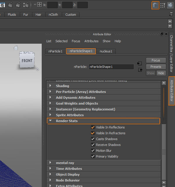Viewport: 175px width, 187px height.
Task: Open the Attributes menu in Attribute Editor
Action: (x=91, y=41)
